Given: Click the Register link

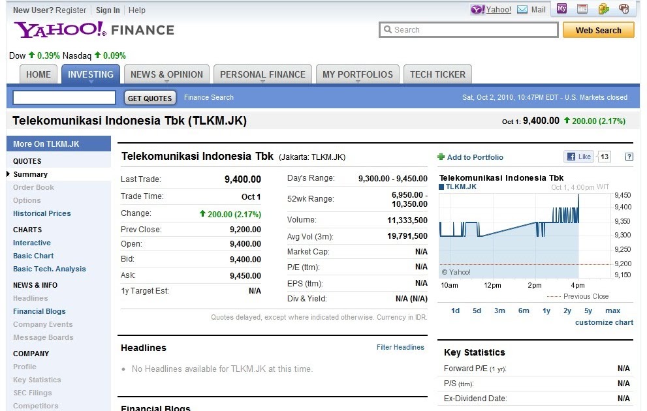Looking at the screenshot, I should click(x=71, y=10).
